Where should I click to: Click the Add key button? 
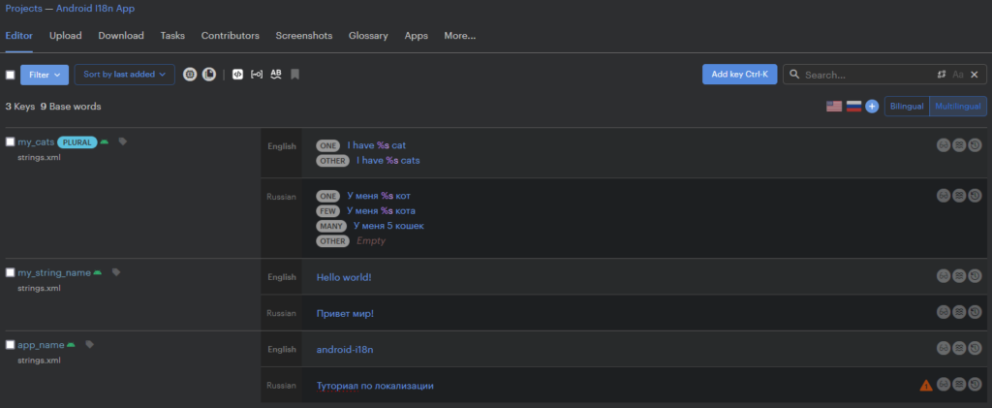point(739,74)
